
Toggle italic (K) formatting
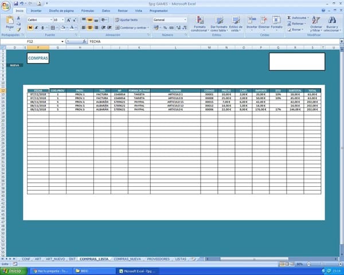(x=37, y=27)
